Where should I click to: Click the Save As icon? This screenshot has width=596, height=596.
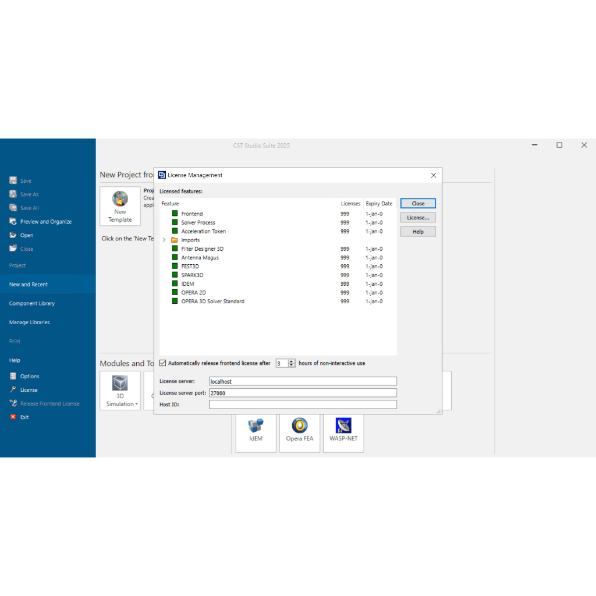click(x=13, y=194)
